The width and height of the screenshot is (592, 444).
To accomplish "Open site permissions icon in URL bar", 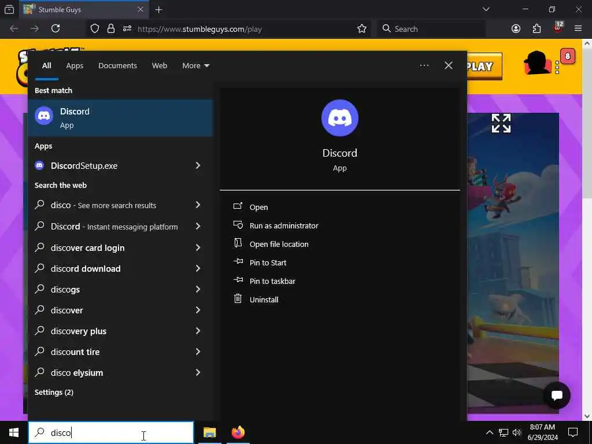I will pos(127,29).
